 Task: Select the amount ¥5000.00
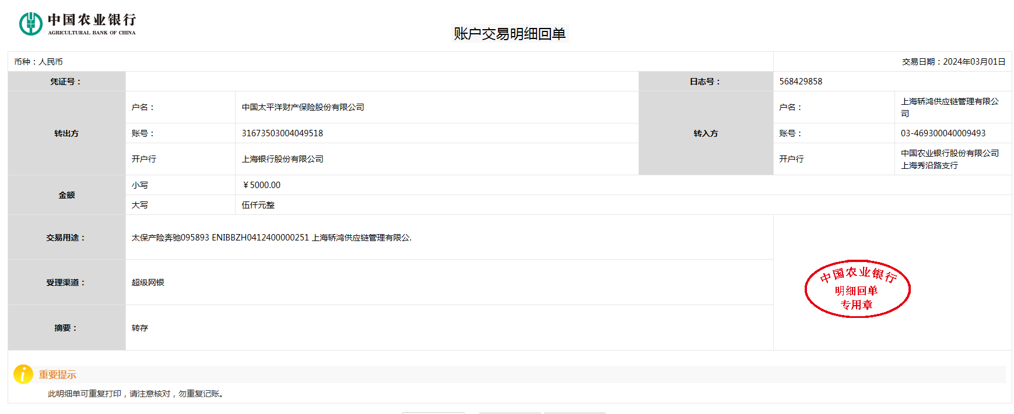[x=261, y=185]
